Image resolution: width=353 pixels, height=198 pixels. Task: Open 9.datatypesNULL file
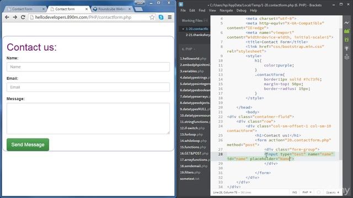pos(195,109)
